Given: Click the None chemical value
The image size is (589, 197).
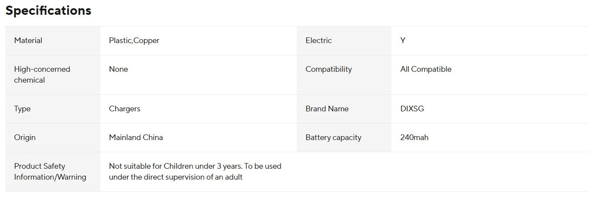Looking at the screenshot, I should [x=119, y=69].
